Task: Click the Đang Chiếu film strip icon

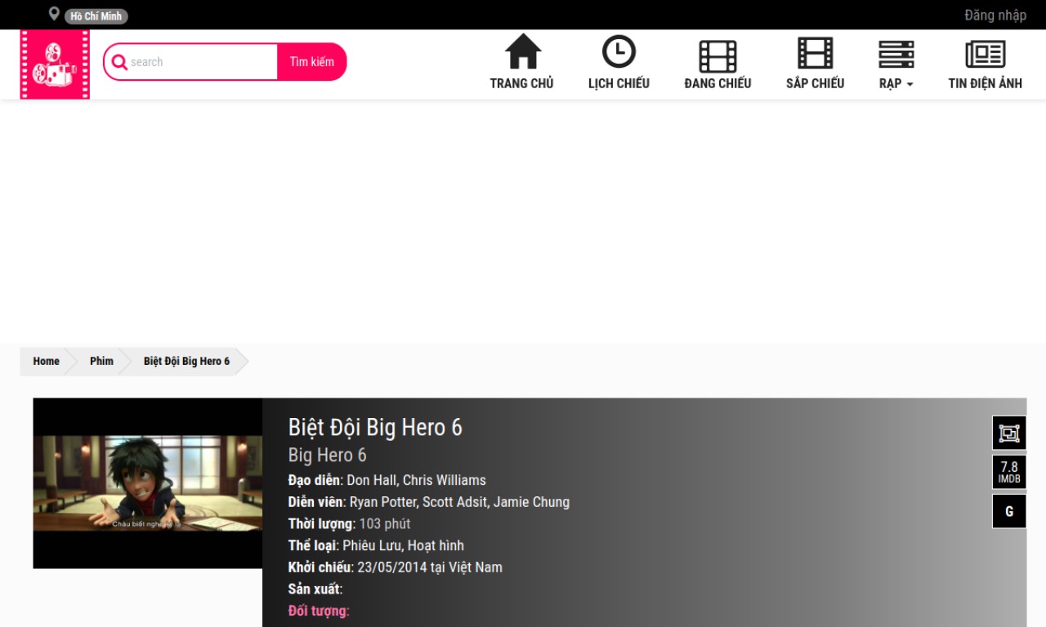Action: click(717, 56)
